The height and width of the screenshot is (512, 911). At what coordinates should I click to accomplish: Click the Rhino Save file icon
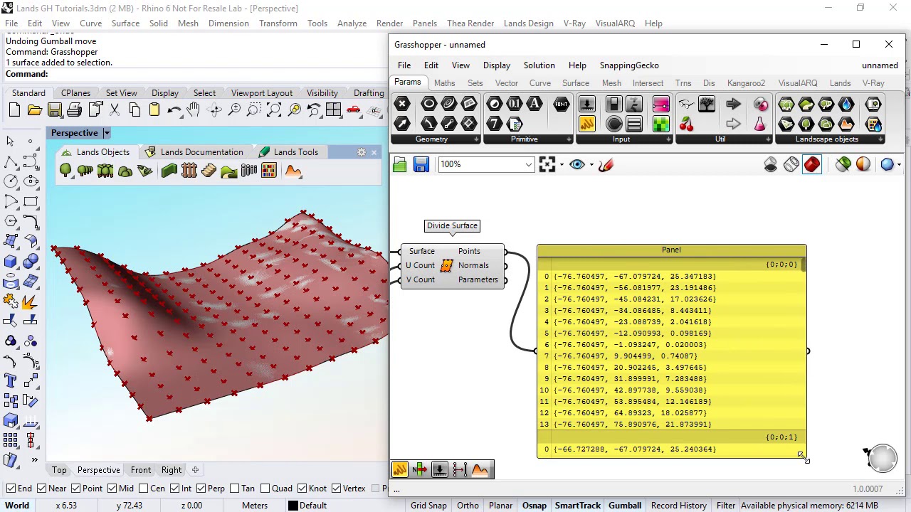coord(54,110)
